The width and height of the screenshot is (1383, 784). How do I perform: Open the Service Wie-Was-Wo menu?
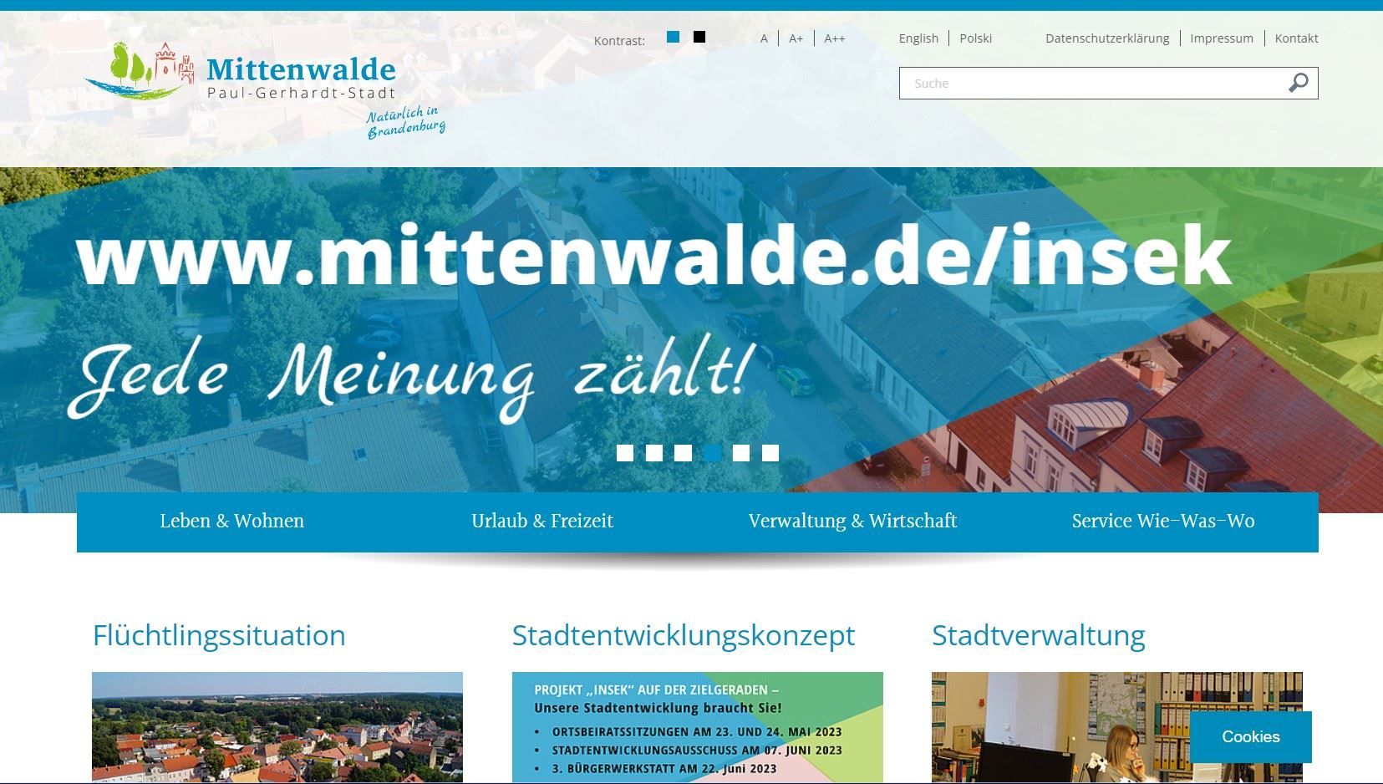(x=1163, y=522)
